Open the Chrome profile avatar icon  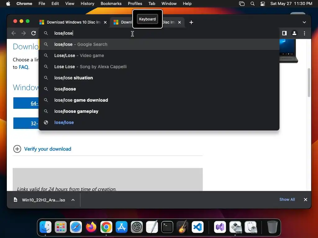pyautogui.click(x=294, y=33)
